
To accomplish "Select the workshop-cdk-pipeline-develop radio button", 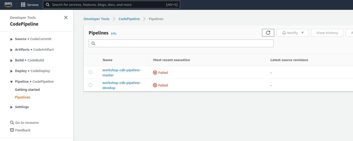I will (90, 85).
